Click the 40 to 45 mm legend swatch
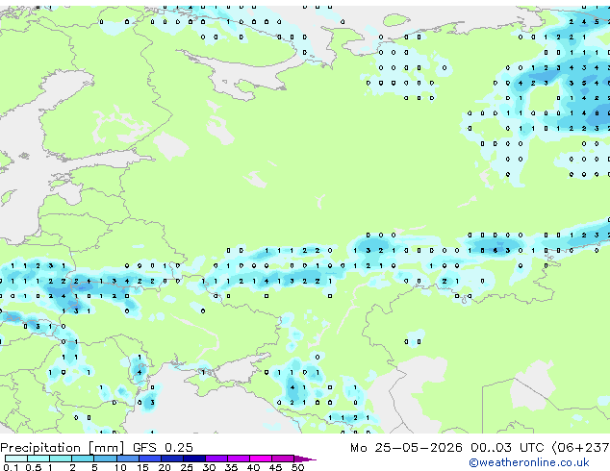This screenshot has height=471, width=610. (261, 459)
